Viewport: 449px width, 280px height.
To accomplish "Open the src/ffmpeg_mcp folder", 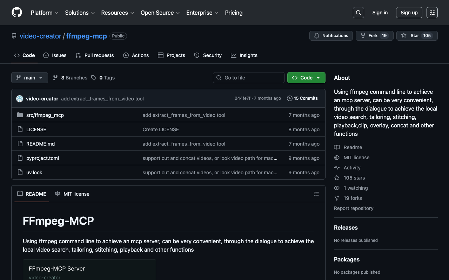I will point(45,115).
